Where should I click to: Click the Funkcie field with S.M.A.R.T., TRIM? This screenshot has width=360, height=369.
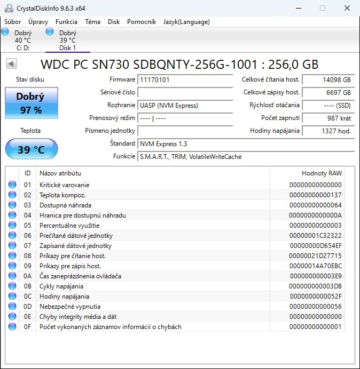[246, 156]
